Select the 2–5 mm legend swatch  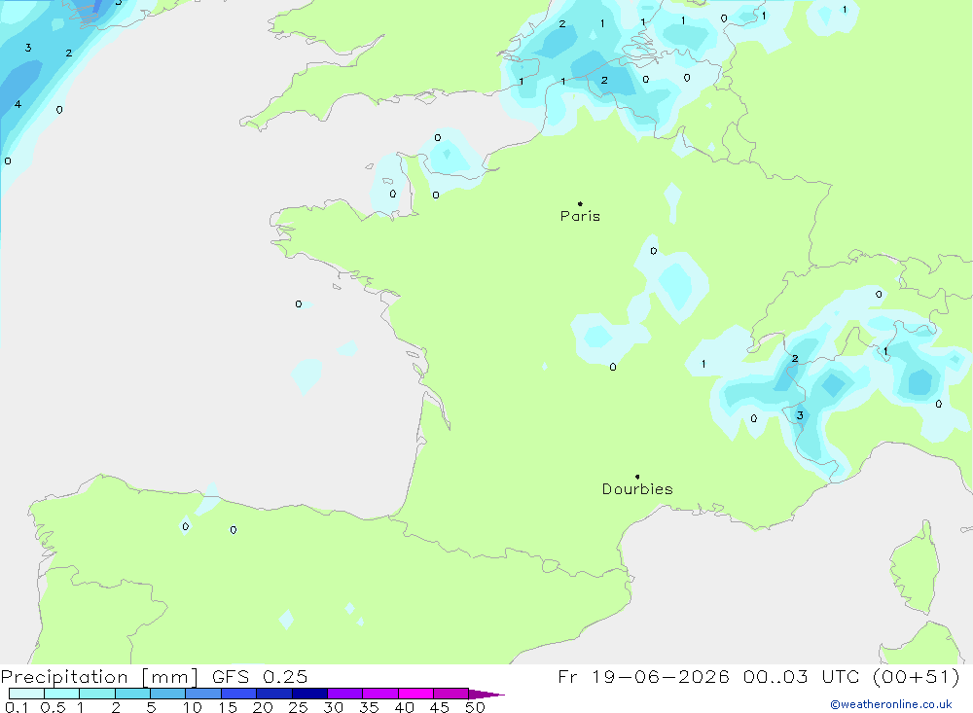(132, 694)
